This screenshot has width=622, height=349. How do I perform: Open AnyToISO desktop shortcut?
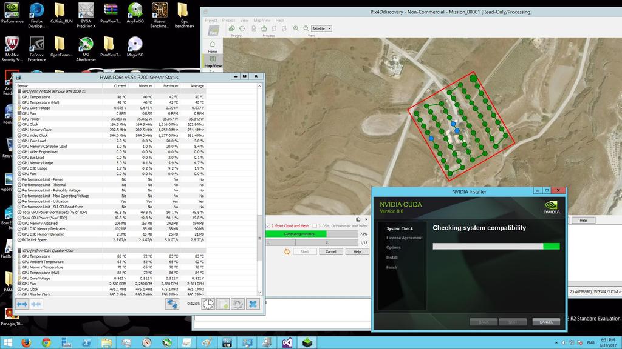135,13
